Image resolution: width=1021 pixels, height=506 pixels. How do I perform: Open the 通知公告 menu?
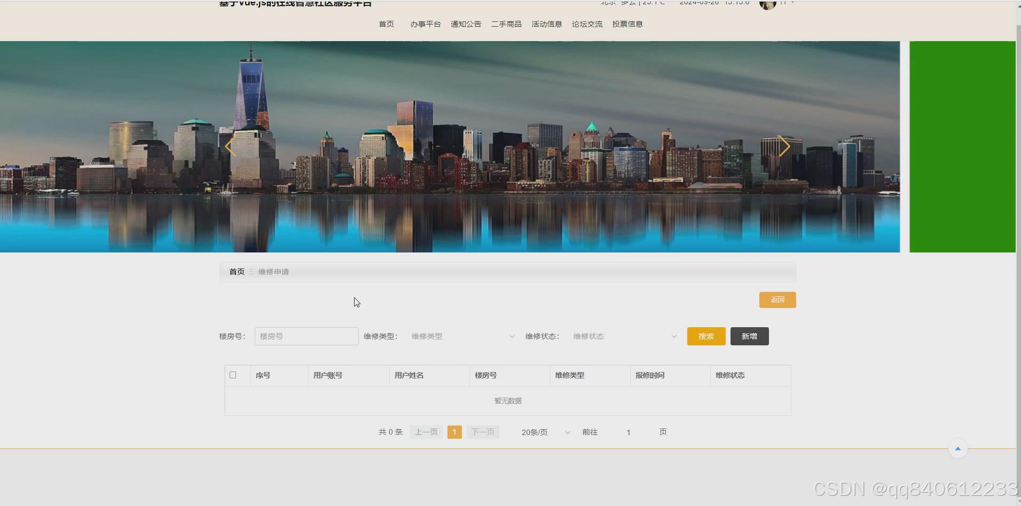466,24
